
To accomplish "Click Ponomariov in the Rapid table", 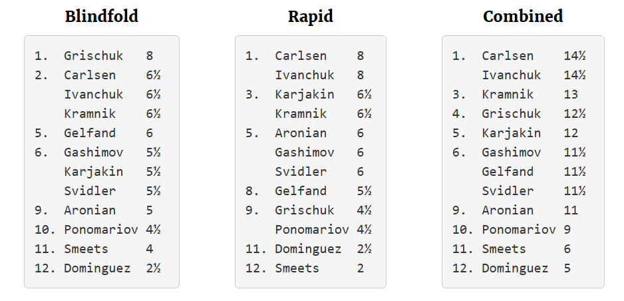I will tap(312, 230).
